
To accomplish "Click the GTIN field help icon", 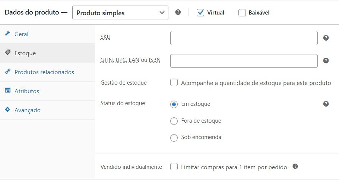I will point(326,60).
